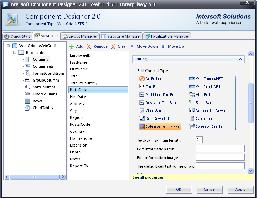The height and width of the screenshot is (198, 257).
Task: Click the Calendar DropDown icon
Action: [x=142, y=126]
